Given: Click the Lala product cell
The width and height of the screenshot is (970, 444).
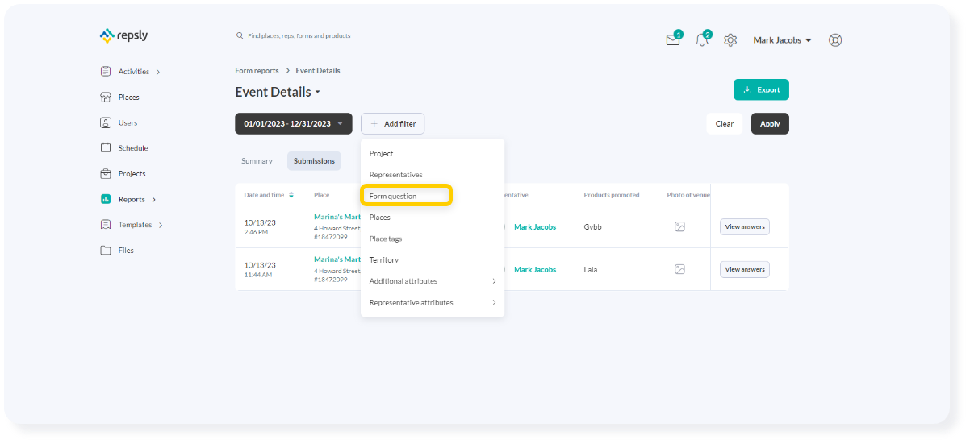Looking at the screenshot, I should pyautogui.click(x=591, y=269).
